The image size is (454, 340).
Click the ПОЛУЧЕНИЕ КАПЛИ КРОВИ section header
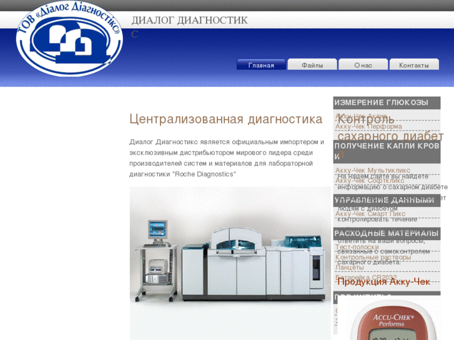387,152
